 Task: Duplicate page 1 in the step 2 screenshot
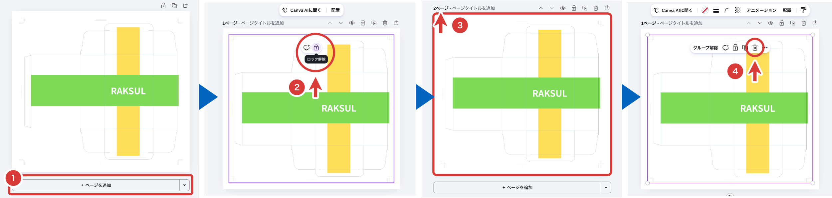click(x=374, y=23)
